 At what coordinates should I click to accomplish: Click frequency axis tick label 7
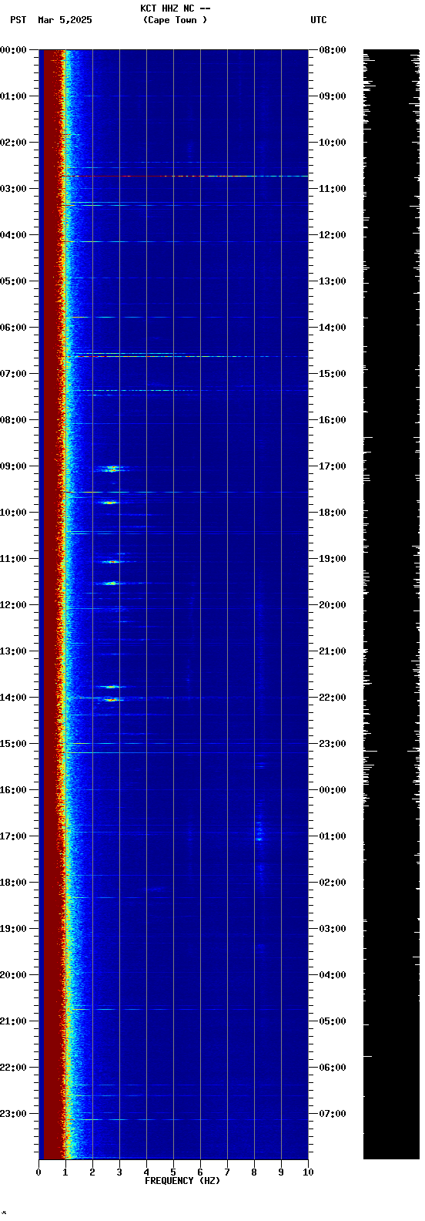227,1172
